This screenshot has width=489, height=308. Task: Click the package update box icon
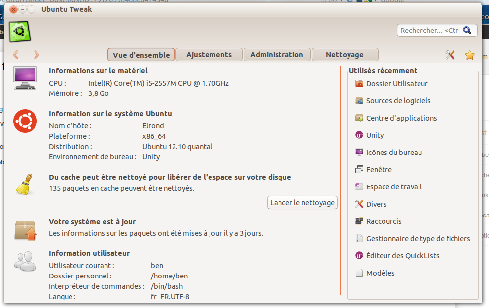point(26,230)
